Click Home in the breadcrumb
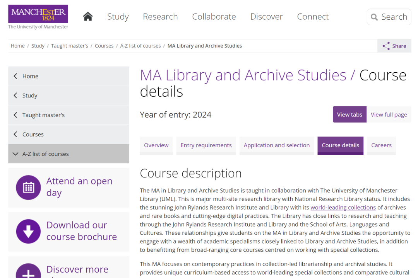 [x=17, y=46]
